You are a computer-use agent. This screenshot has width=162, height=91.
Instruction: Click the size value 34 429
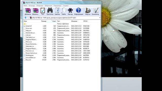[x=44, y=60]
